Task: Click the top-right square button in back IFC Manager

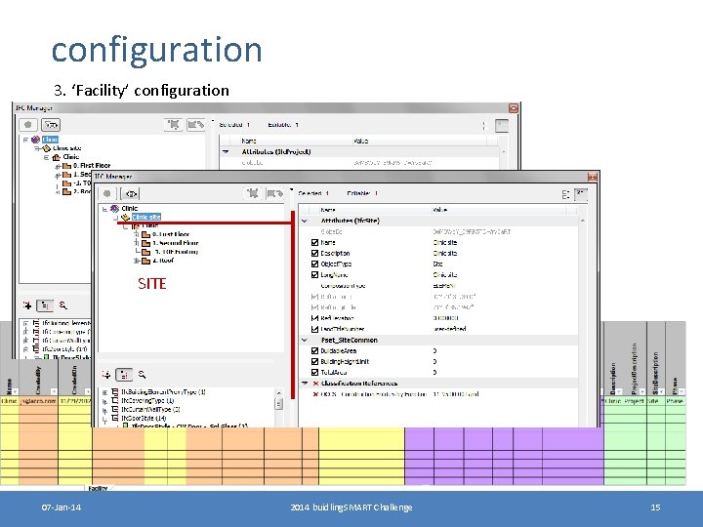Action: point(502,126)
